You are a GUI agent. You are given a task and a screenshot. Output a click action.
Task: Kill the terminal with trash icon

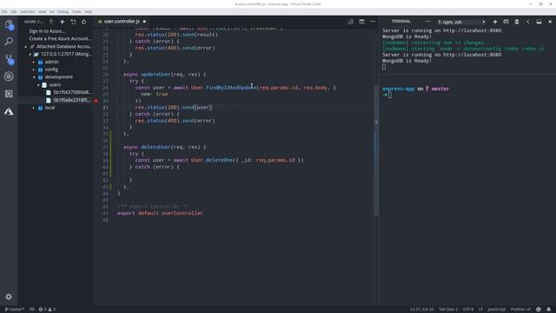tap(517, 22)
